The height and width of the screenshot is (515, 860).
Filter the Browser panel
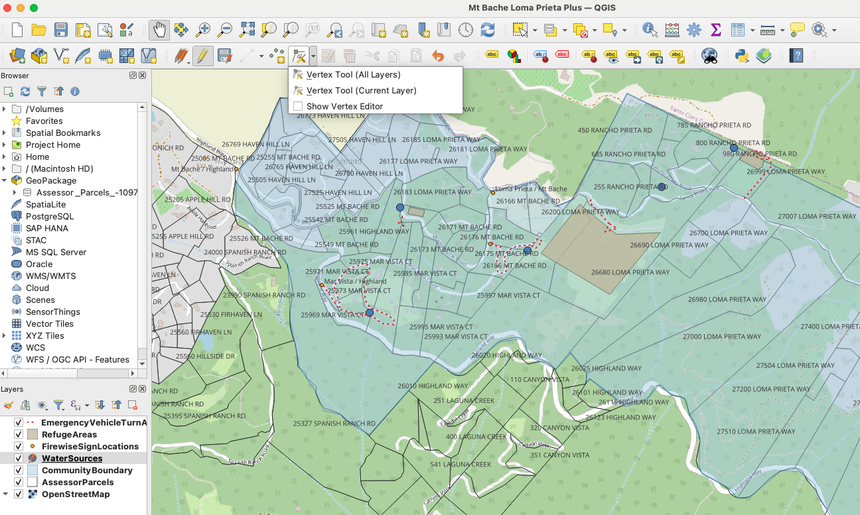(x=42, y=91)
